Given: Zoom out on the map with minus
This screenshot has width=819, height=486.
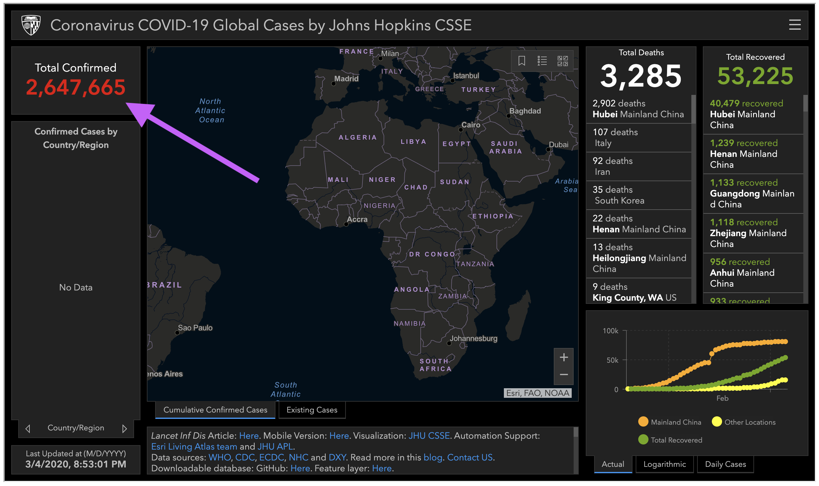Looking at the screenshot, I should [x=564, y=375].
